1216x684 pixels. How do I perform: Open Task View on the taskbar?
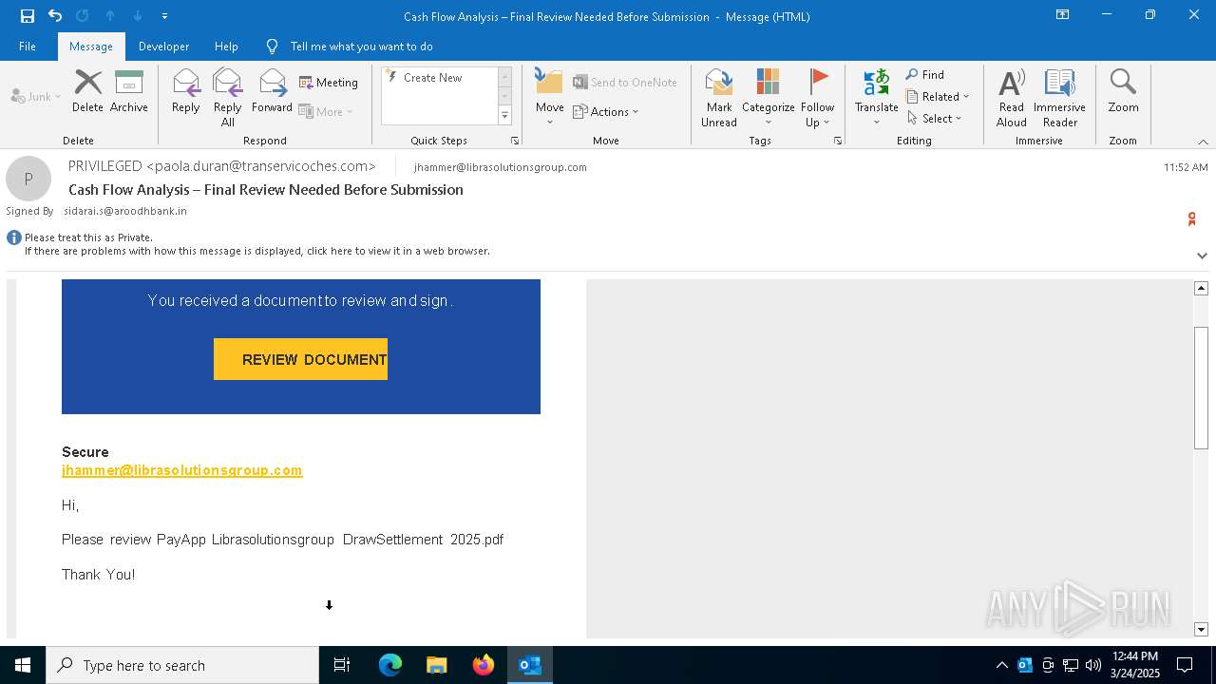[342, 665]
